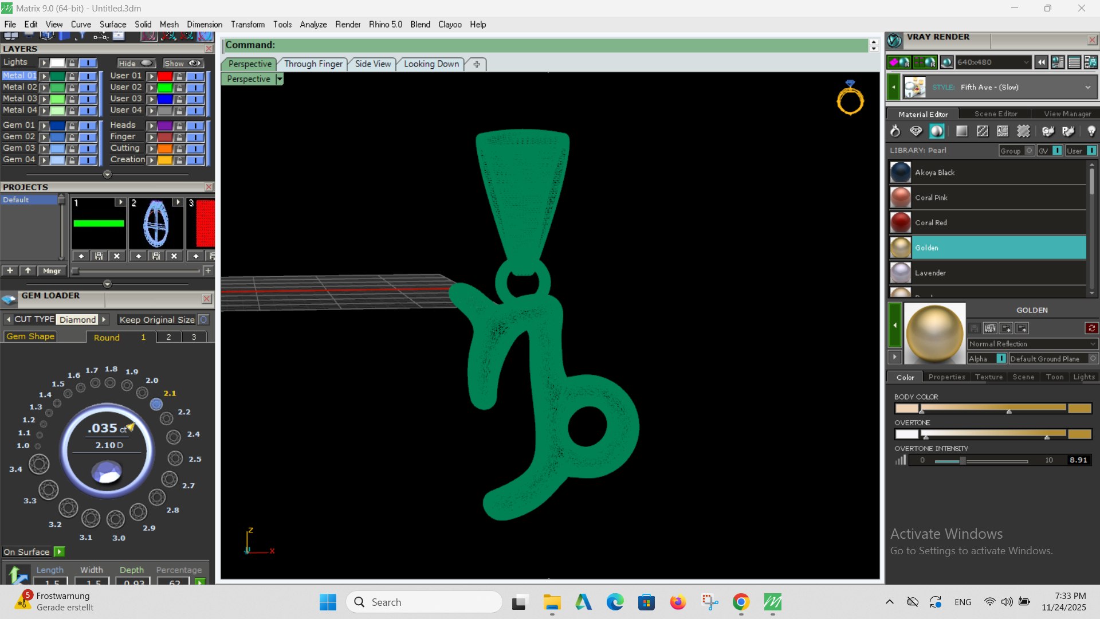The height and width of the screenshot is (619, 1100).
Task: Click the Gem Loader diamond icon
Action: [x=9, y=299]
